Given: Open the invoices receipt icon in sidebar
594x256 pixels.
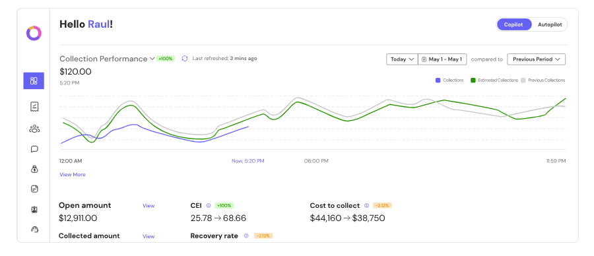Looking at the screenshot, I should (34, 107).
